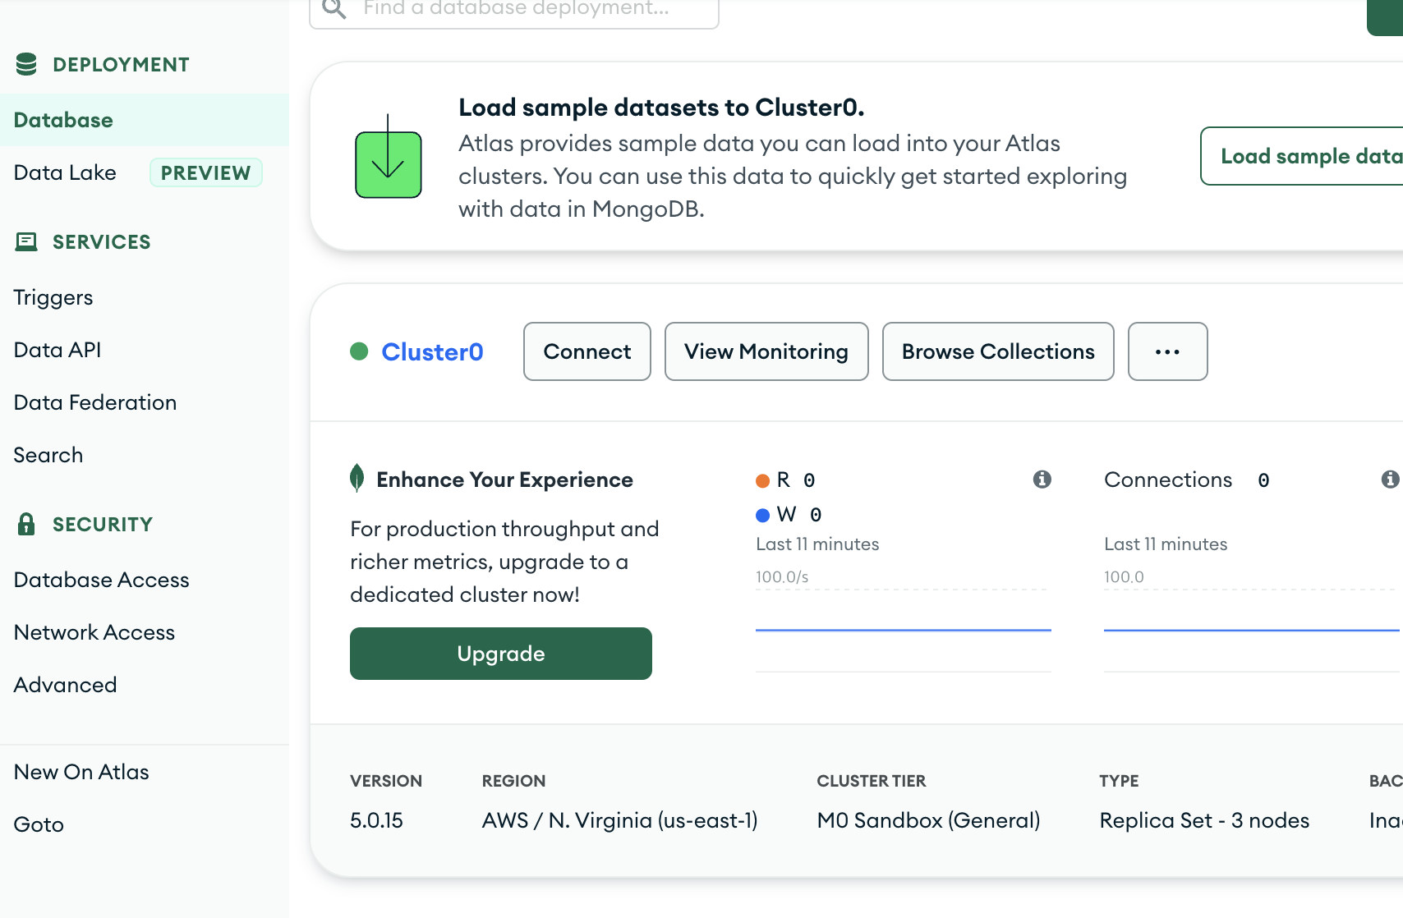Click the green download sample data icon
Screen dimensions: 1403x918
coord(388,157)
